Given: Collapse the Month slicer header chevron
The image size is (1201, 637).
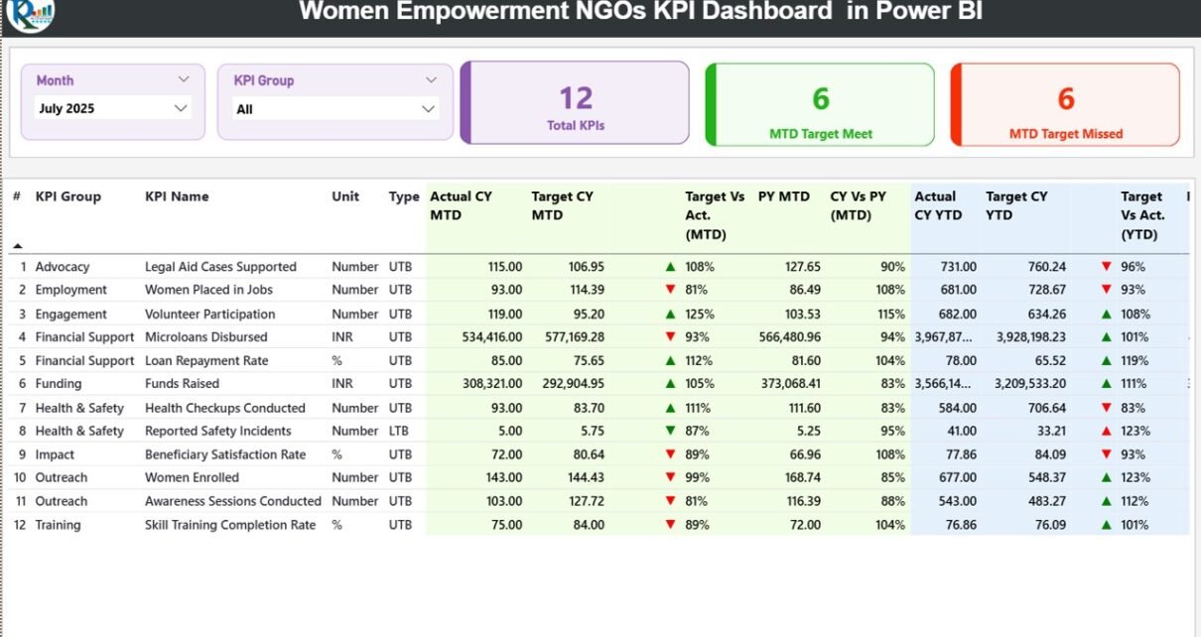Looking at the screenshot, I should (184, 79).
